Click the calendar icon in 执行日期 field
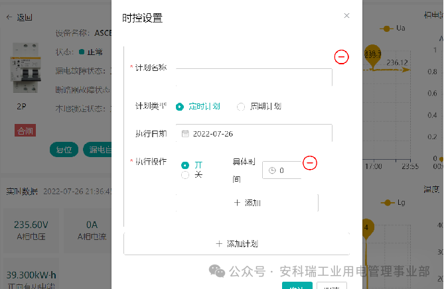Viewport: 444px width, 289px height. [x=185, y=133]
